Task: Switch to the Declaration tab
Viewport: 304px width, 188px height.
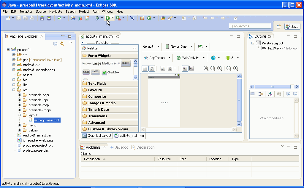Action: click(143, 147)
